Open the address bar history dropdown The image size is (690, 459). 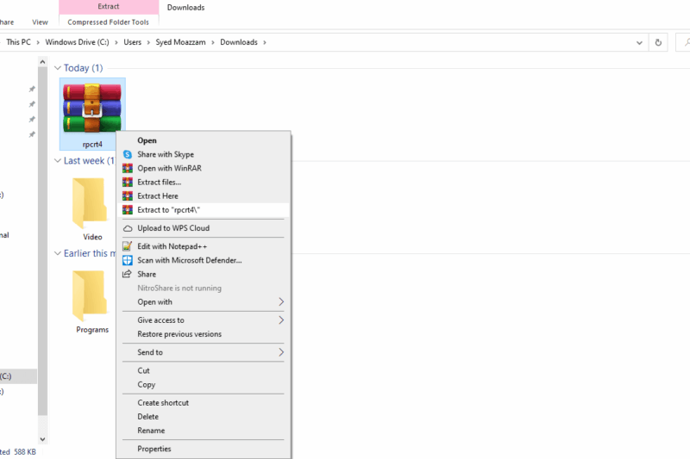639,42
